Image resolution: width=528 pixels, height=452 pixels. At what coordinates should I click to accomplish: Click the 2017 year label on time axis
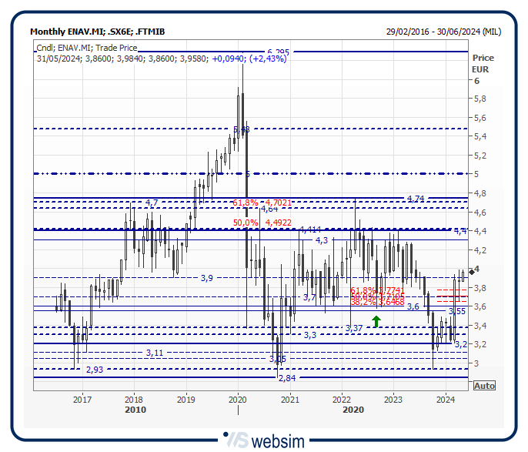coord(82,399)
